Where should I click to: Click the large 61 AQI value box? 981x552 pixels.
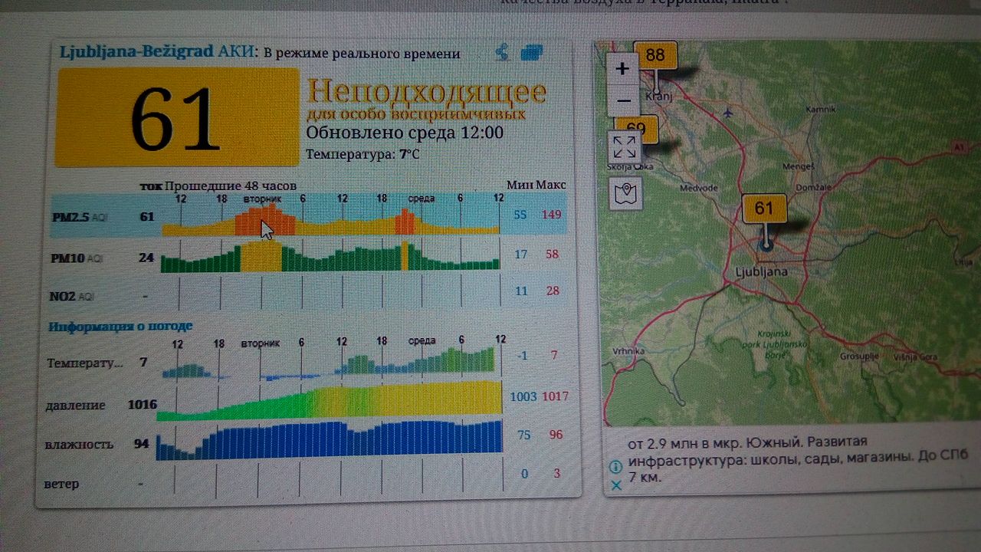pos(178,117)
